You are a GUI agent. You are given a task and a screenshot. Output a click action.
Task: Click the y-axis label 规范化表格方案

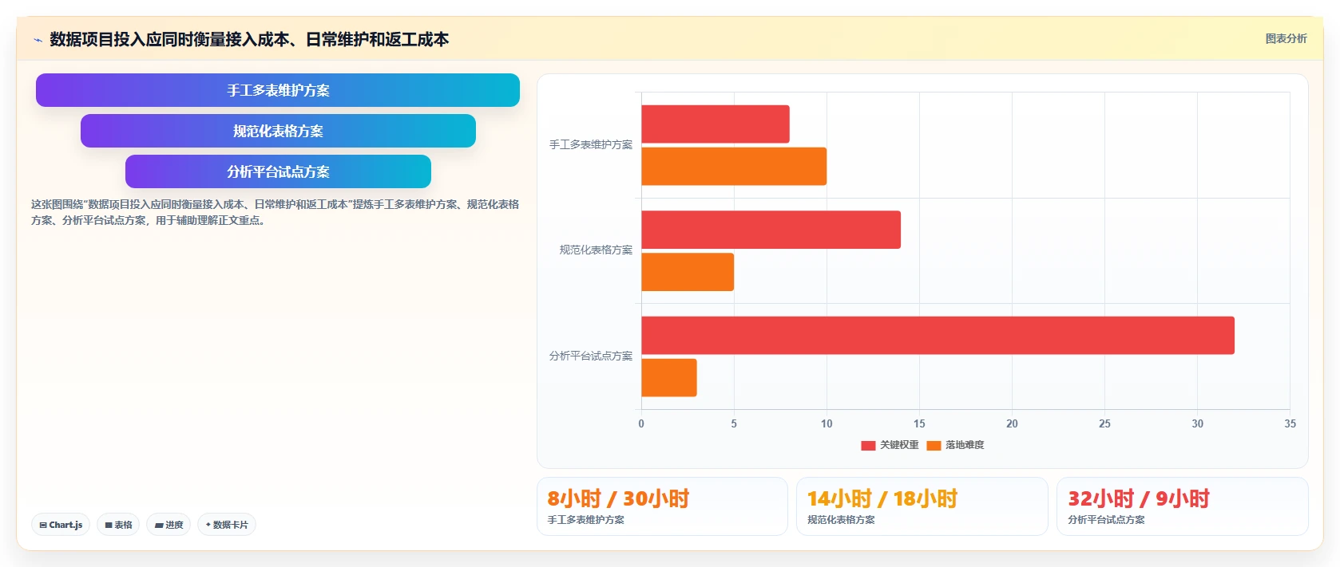596,250
